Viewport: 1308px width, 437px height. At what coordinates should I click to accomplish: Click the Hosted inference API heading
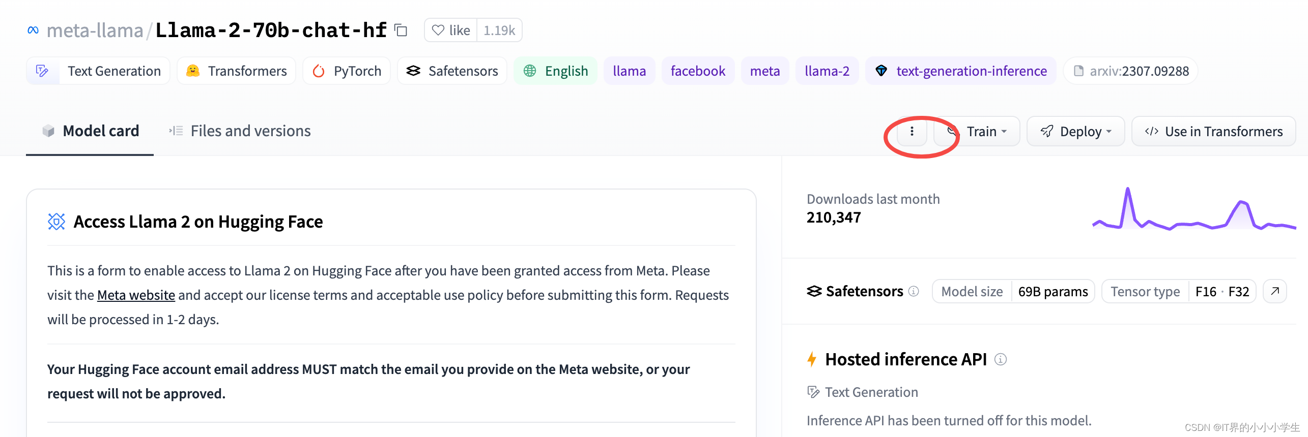(x=906, y=359)
